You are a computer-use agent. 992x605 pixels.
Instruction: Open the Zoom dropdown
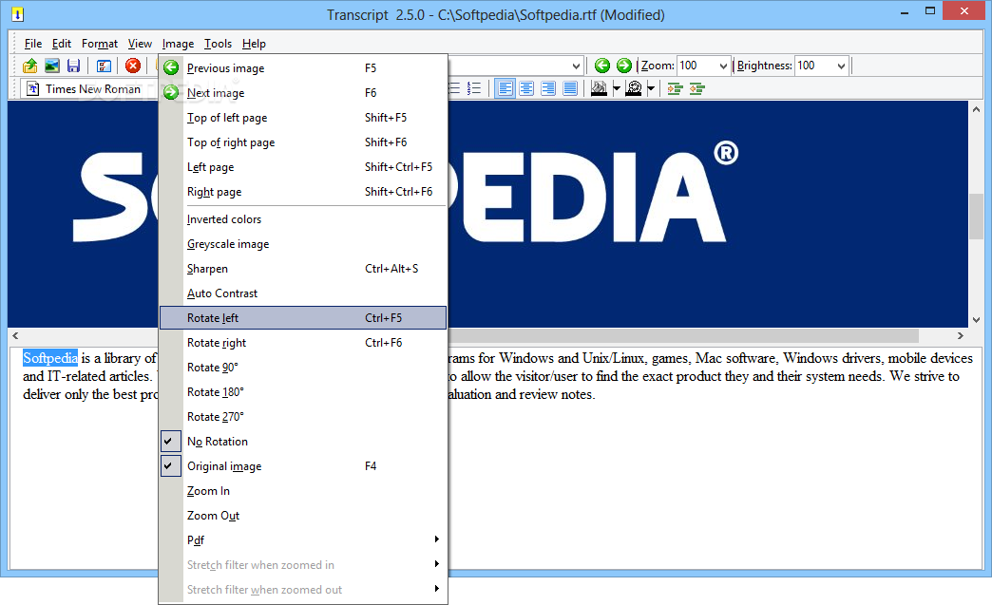(723, 66)
